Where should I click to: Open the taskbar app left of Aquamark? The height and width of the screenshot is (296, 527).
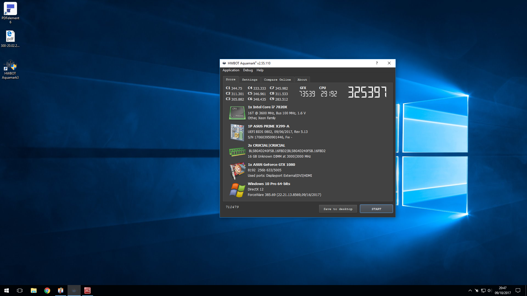pyautogui.click(x=61, y=291)
